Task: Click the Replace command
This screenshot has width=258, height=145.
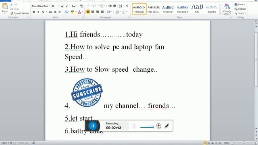Action: (240, 9)
